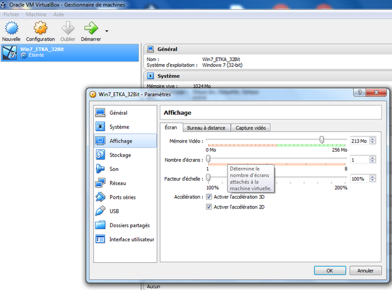This screenshot has width=392, height=290.
Task: Select Général category in settings sidebar
Action: click(x=125, y=112)
